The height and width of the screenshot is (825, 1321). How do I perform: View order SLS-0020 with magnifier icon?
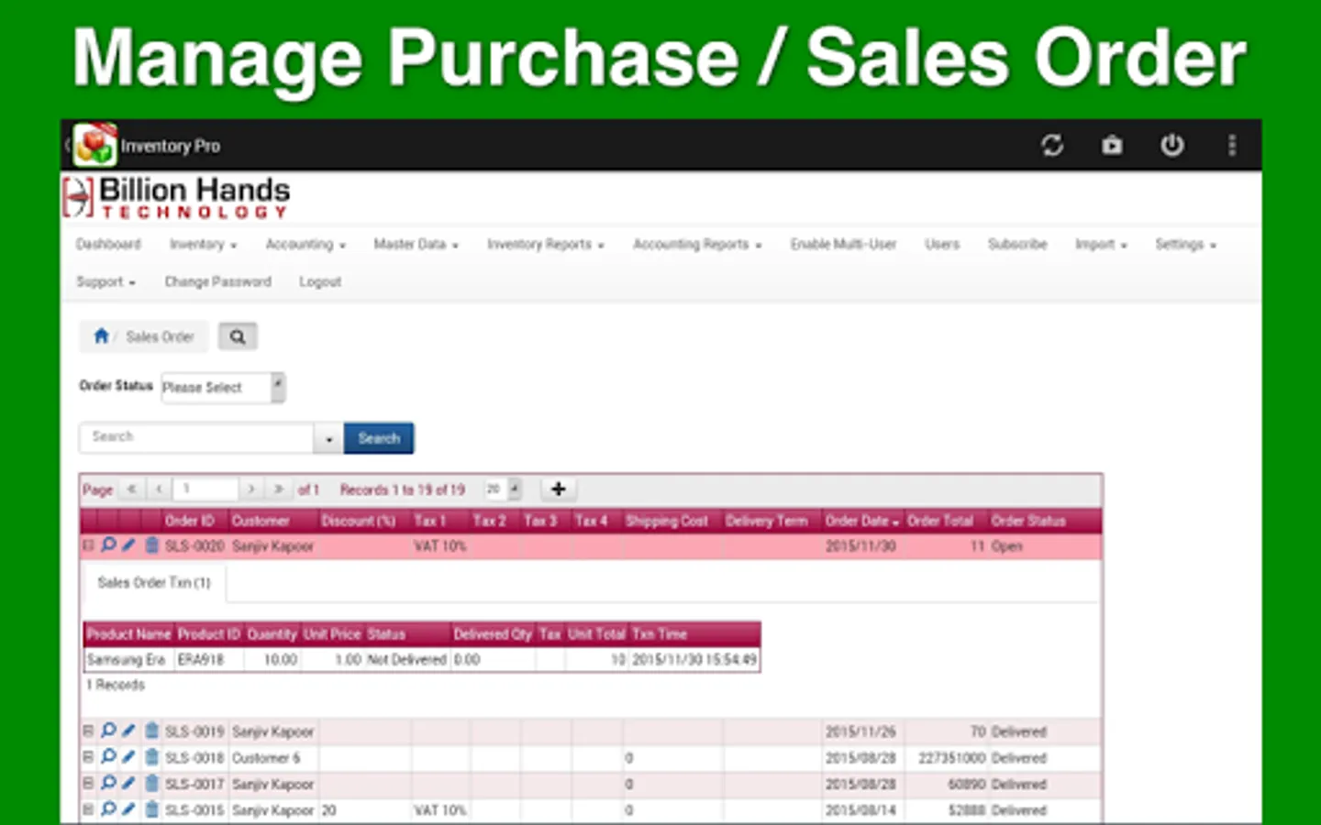pos(108,545)
